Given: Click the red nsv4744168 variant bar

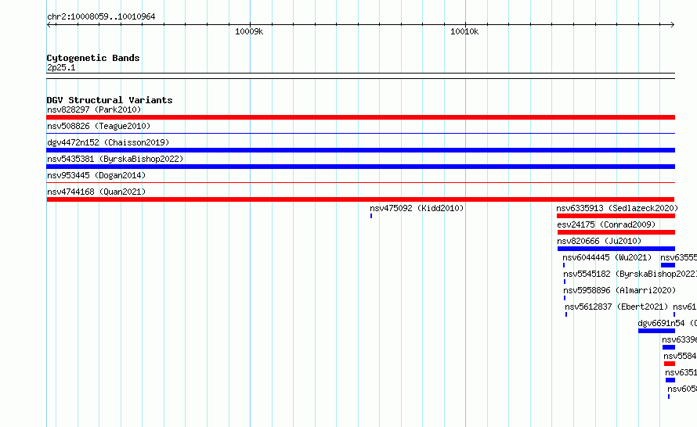Looking at the screenshot, I should point(360,199).
